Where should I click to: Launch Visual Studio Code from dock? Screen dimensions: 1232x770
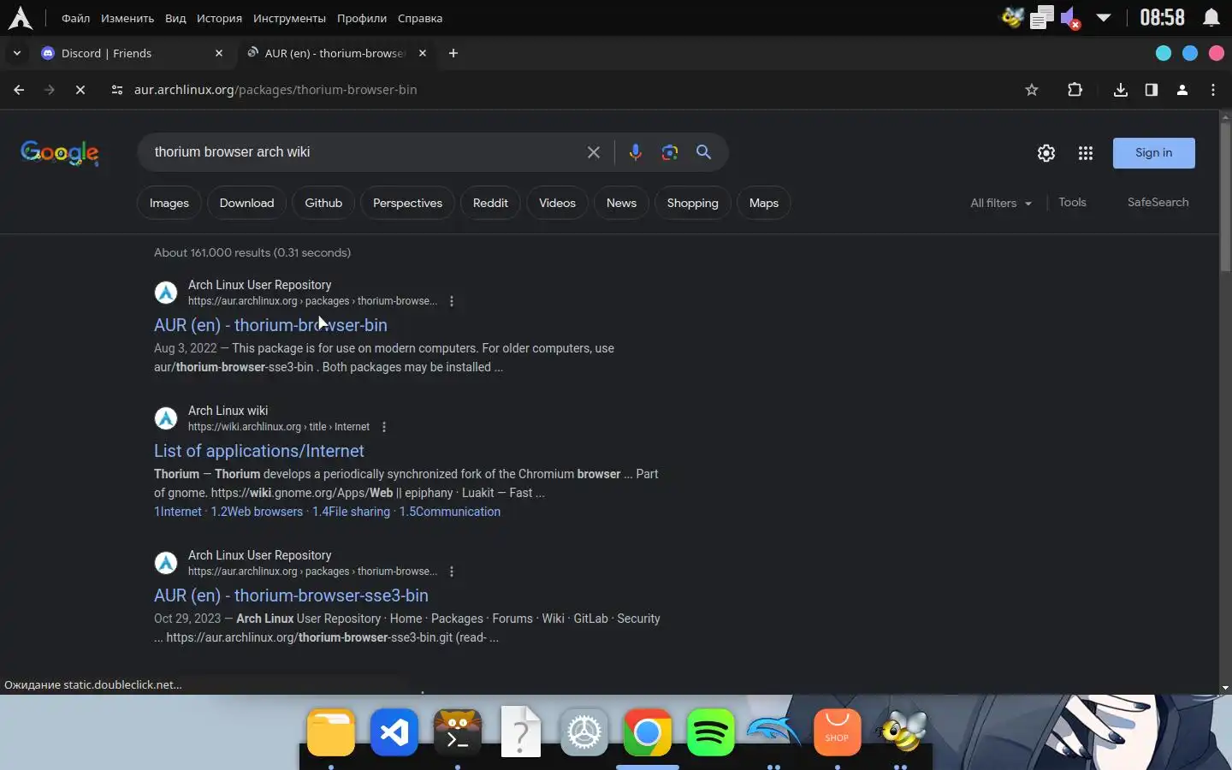(x=394, y=732)
